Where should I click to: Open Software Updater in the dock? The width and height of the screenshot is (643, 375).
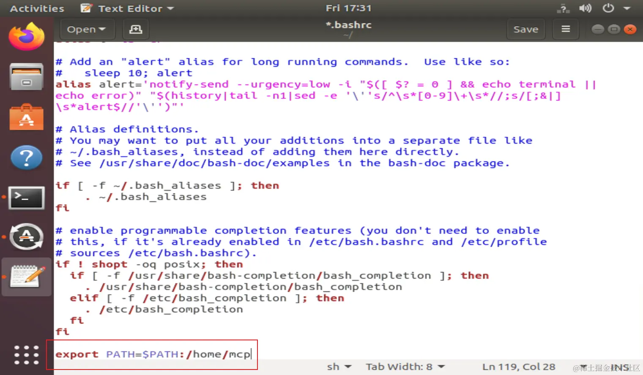click(x=27, y=236)
